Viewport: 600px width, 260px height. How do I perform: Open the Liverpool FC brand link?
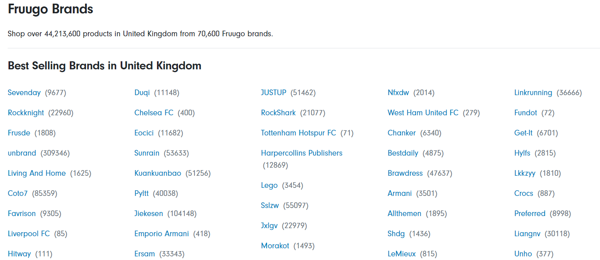(x=29, y=234)
